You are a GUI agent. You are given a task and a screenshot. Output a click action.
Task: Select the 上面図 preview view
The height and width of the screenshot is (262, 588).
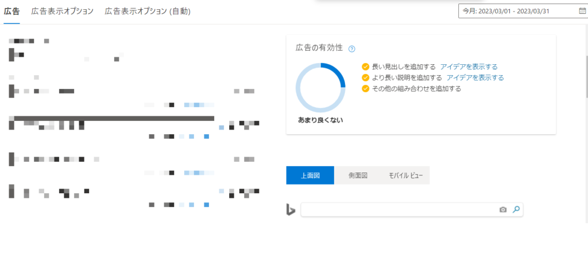tap(310, 175)
